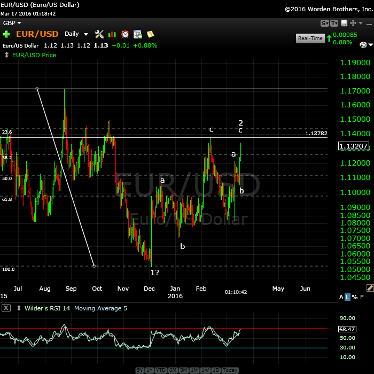Screen dimensions: 374x374
Task: Click the 01:18:42 time marker on axis
Action: [236, 292]
